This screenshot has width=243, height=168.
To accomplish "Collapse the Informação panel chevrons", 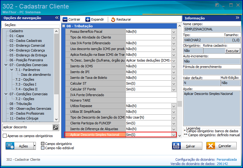I will [238, 18].
